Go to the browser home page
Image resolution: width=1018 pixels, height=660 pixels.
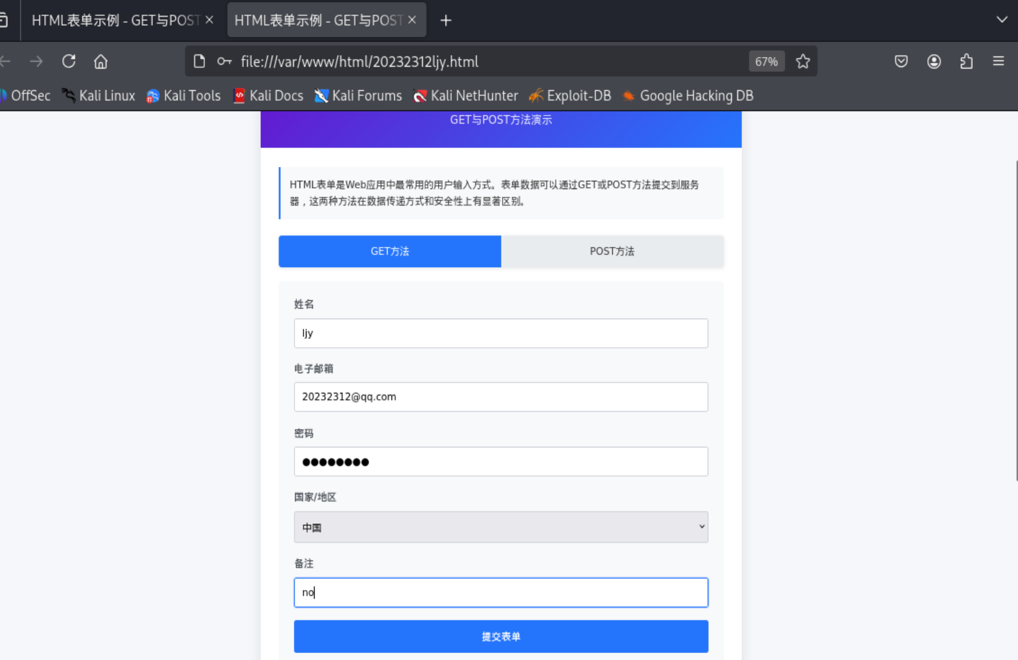point(101,62)
